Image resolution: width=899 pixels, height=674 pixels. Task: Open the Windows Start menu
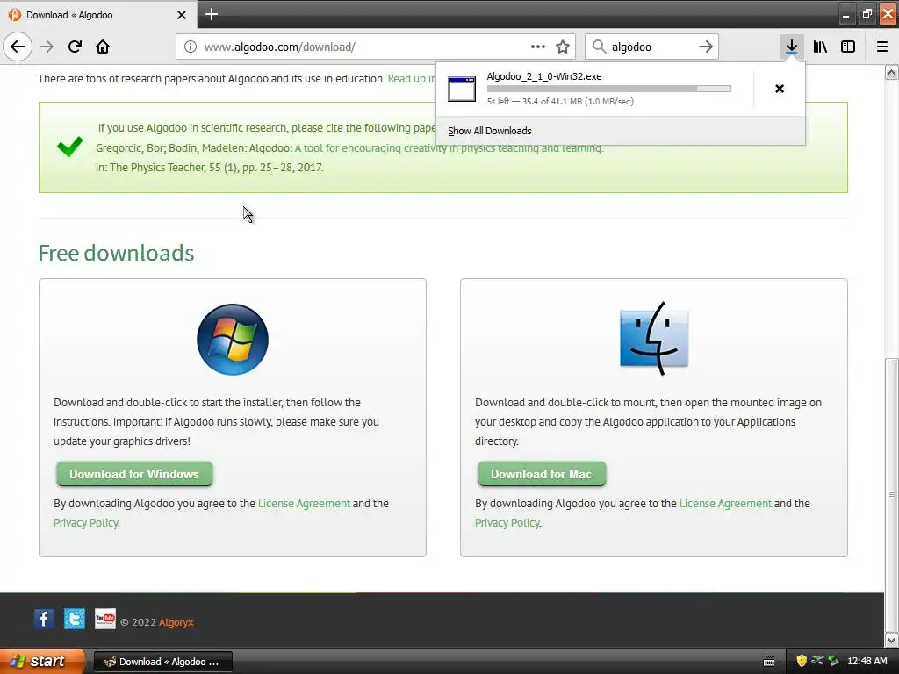42,662
